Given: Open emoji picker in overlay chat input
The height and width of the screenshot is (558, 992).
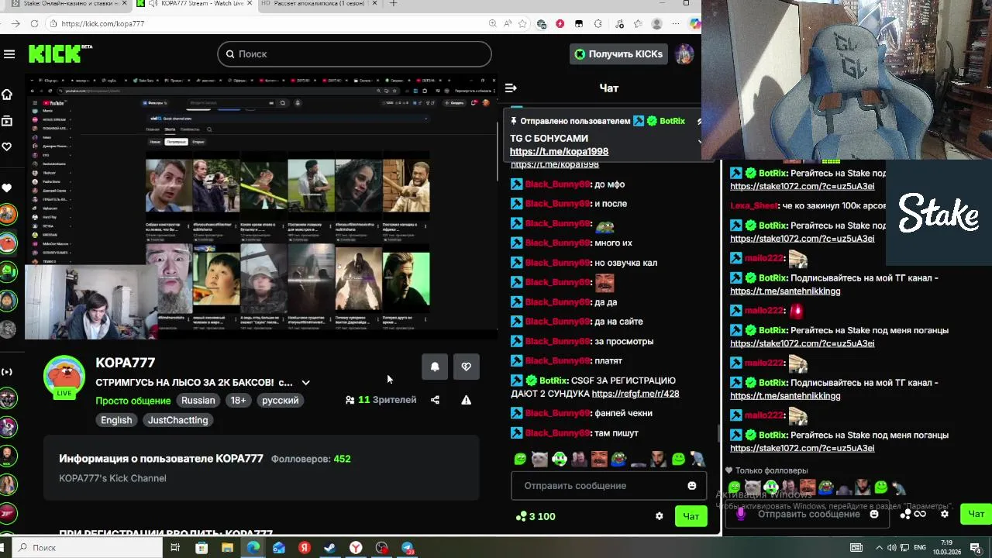Looking at the screenshot, I should (x=874, y=514).
